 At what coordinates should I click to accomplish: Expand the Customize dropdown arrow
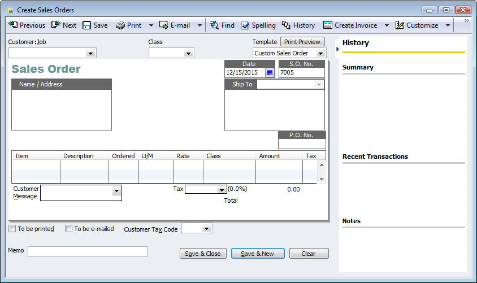[448, 25]
